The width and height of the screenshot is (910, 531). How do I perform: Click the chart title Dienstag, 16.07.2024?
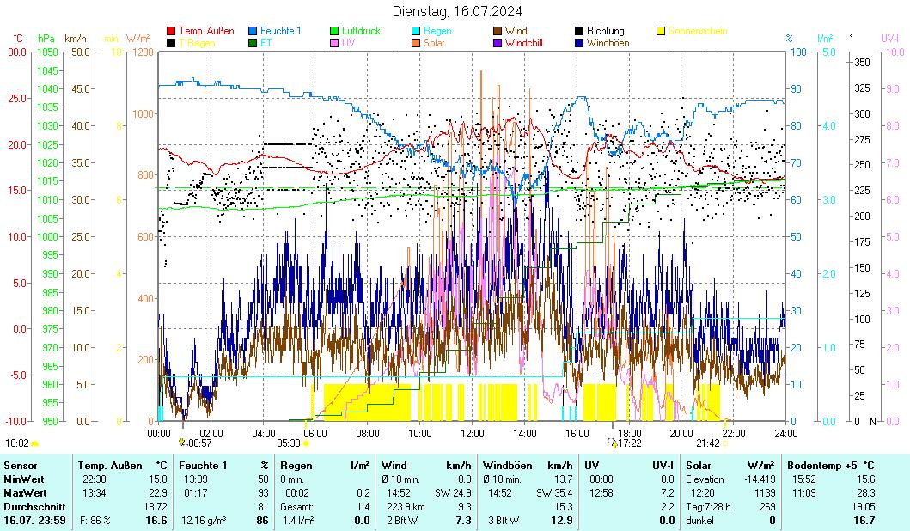click(456, 11)
